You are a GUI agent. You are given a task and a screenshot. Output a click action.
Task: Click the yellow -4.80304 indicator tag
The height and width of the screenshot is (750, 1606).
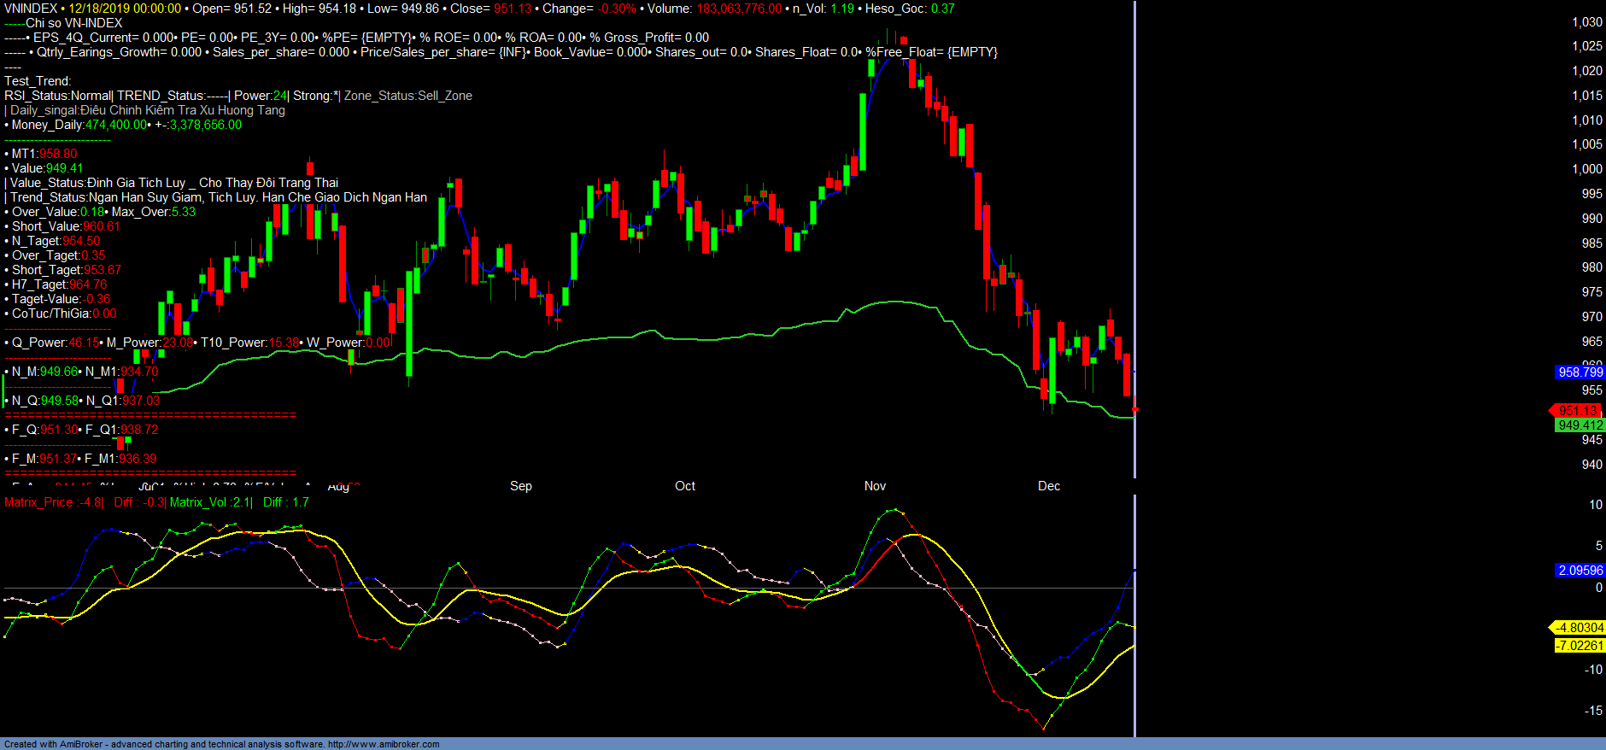pyautogui.click(x=1579, y=628)
